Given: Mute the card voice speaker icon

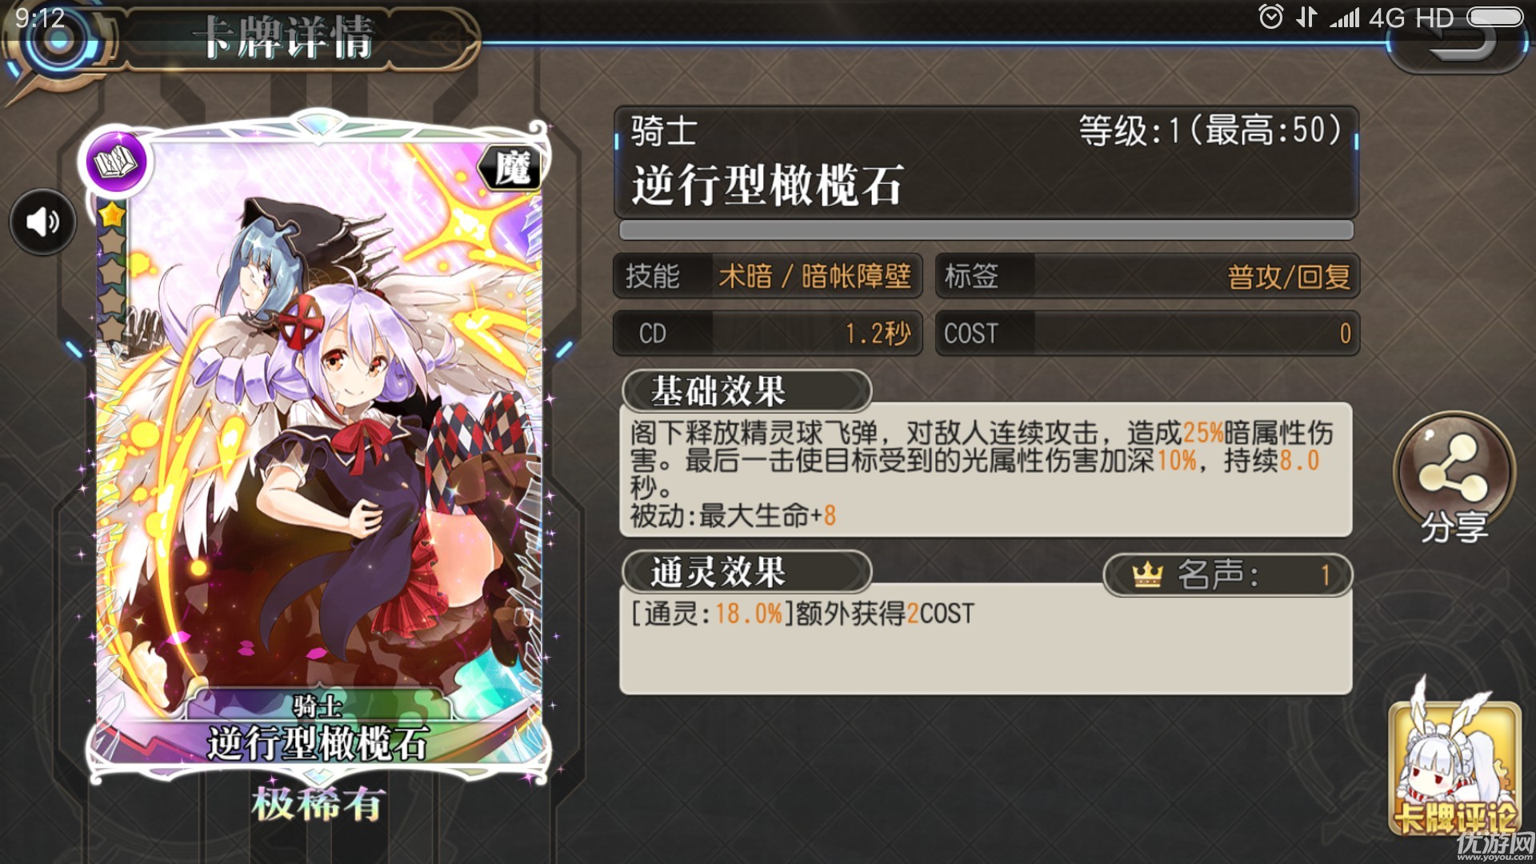Looking at the screenshot, I should coord(43,222).
